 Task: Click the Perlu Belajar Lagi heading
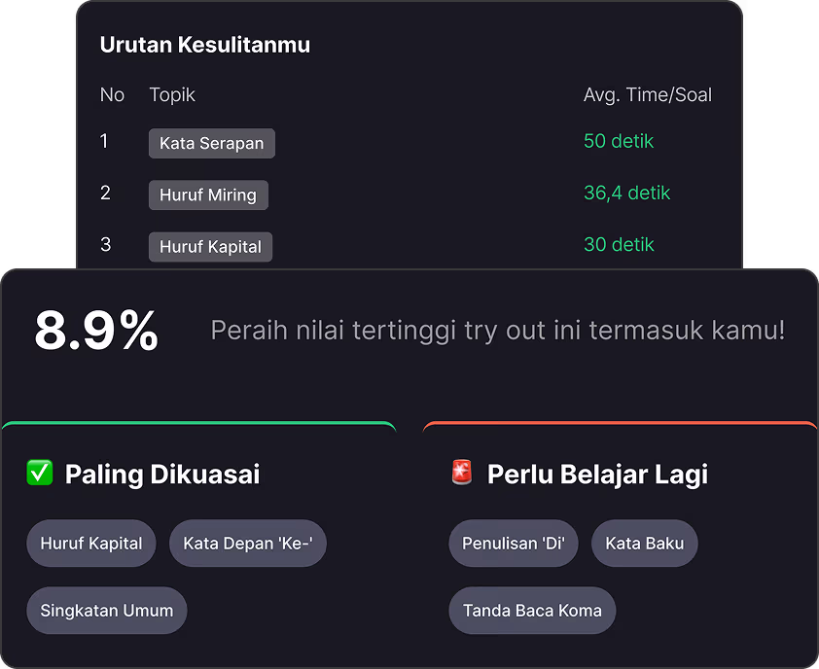coord(597,475)
